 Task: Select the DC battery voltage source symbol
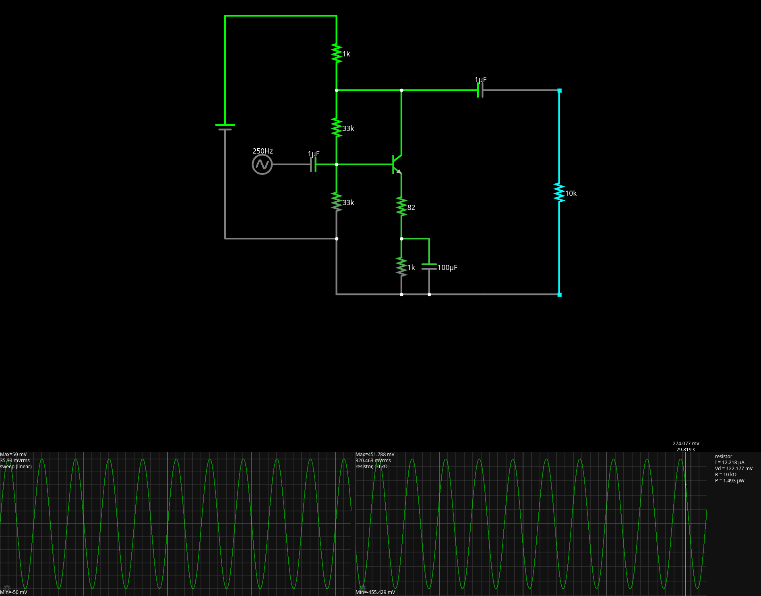[x=225, y=127]
